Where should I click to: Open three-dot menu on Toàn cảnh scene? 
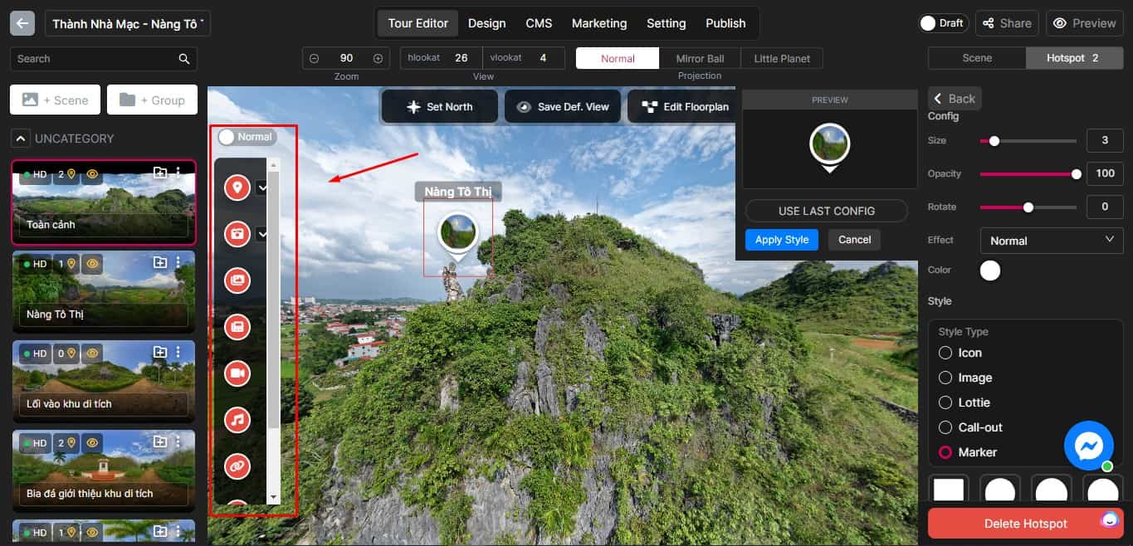178,173
